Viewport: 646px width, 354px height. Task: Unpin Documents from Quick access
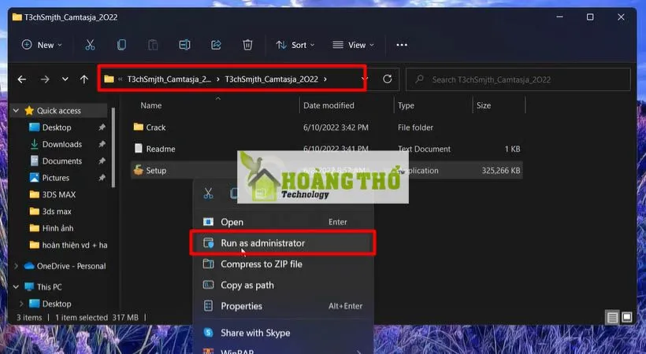click(x=102, y=161)
